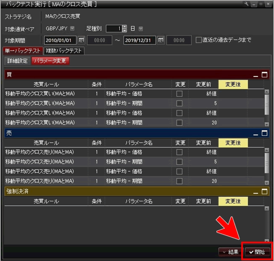Click the 変更後 header in 強制決済 table
The width and height of the screenshot is (274, 261).
(233, 201)
